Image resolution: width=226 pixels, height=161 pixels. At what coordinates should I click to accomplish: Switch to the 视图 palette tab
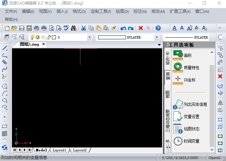(x=168, y=94)
